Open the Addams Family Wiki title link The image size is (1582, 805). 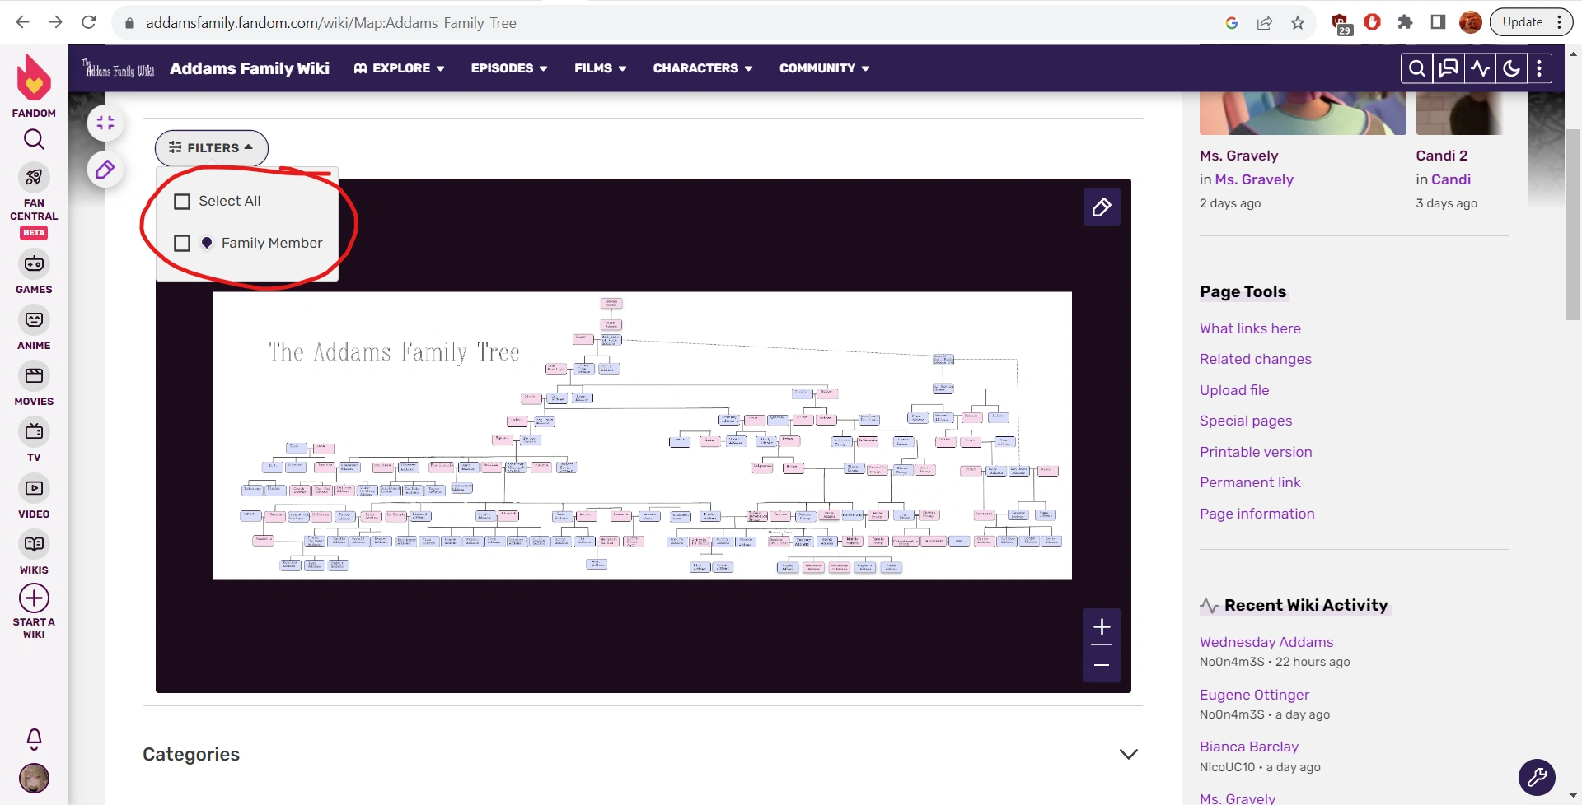coord(250,68)
